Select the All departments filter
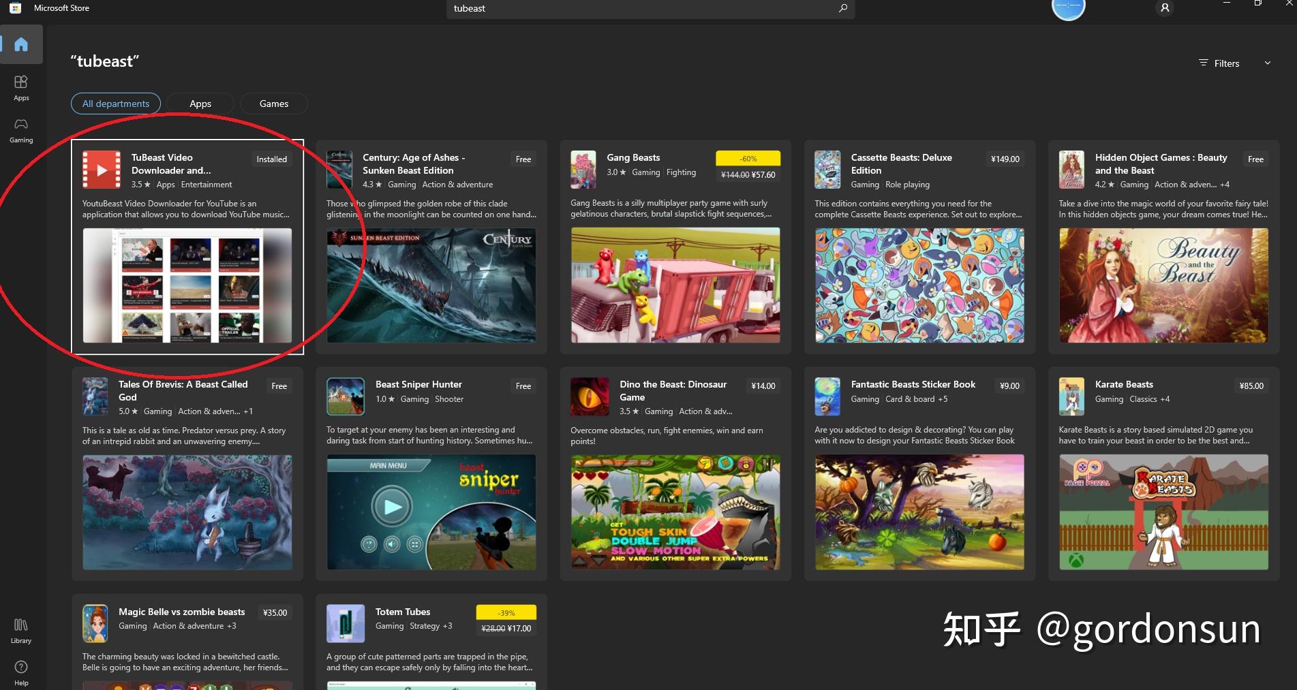Viewport: 1297px width, 690px height. tap(116, 104)
